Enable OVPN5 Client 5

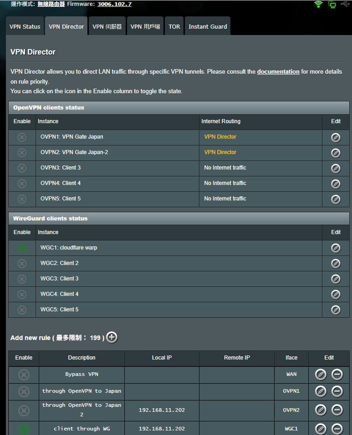22,199
